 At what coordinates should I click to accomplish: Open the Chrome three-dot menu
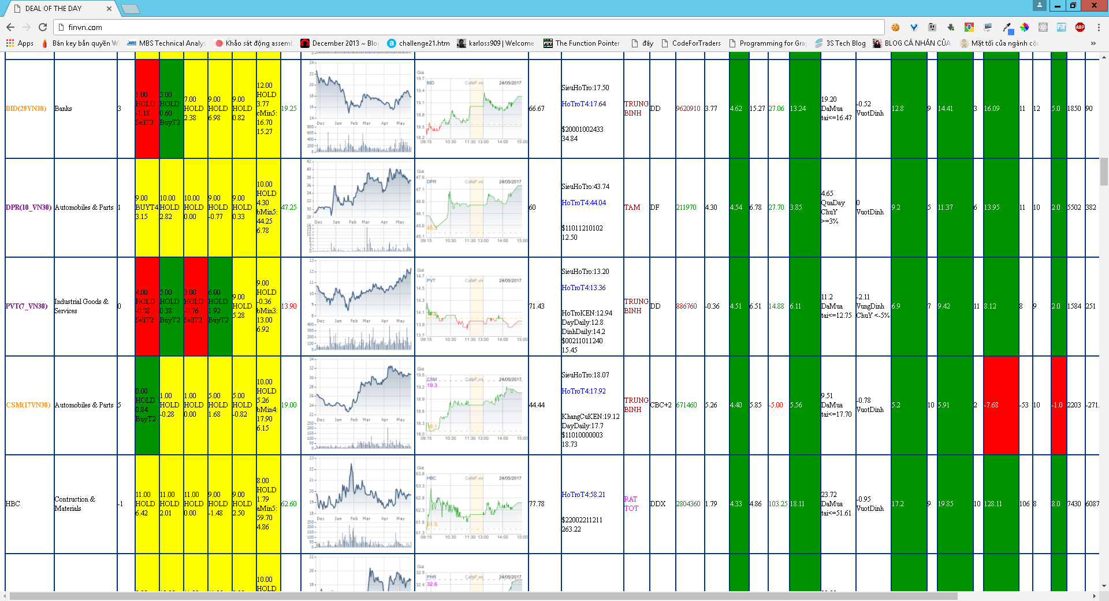click(1099, 27)
